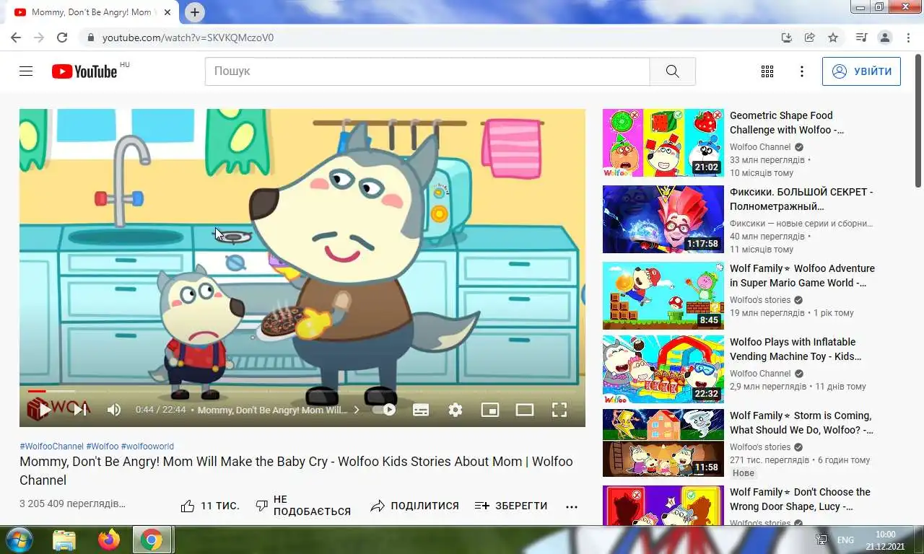Expand the chapter title chevron in player
The width and height of the screenshot is (924, 554).
(x=356, y=410)
